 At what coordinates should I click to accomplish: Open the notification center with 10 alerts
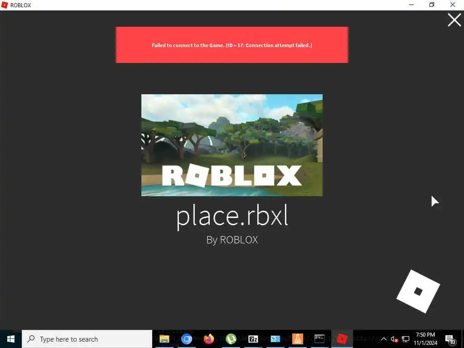450,339
